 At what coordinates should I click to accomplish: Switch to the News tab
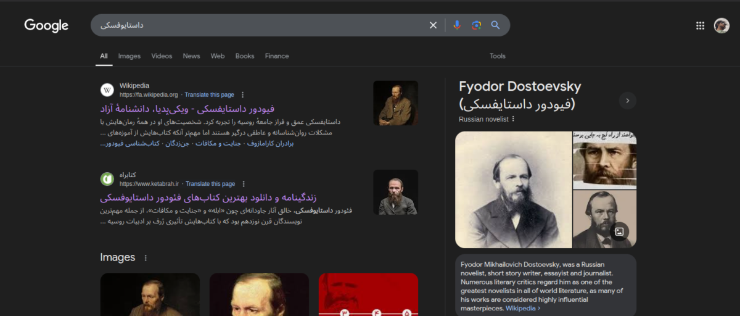click(191, 56)
